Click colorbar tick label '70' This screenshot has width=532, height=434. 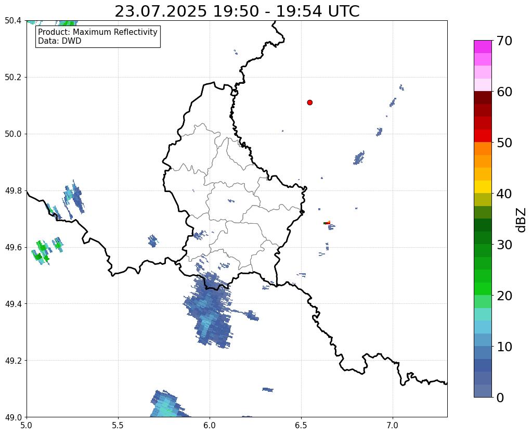[504, 41]
